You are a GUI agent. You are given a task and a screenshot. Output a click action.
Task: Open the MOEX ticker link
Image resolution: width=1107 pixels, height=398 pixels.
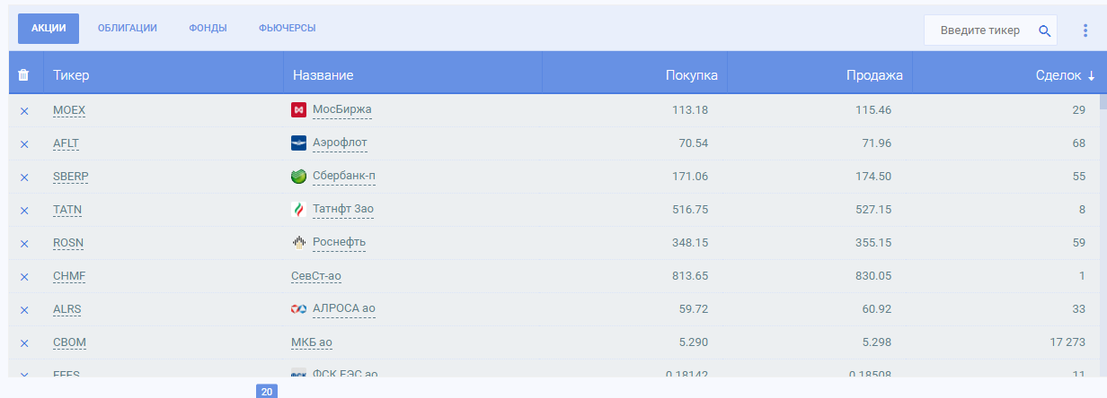click(x=69, y=110)
